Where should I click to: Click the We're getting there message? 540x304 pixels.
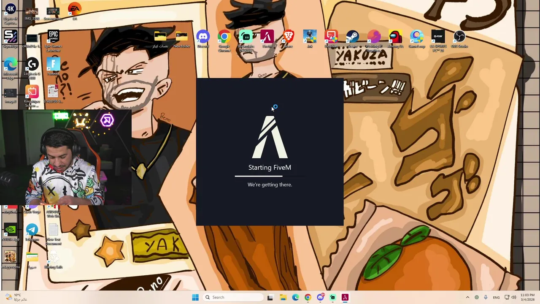[x=270, y=185]
